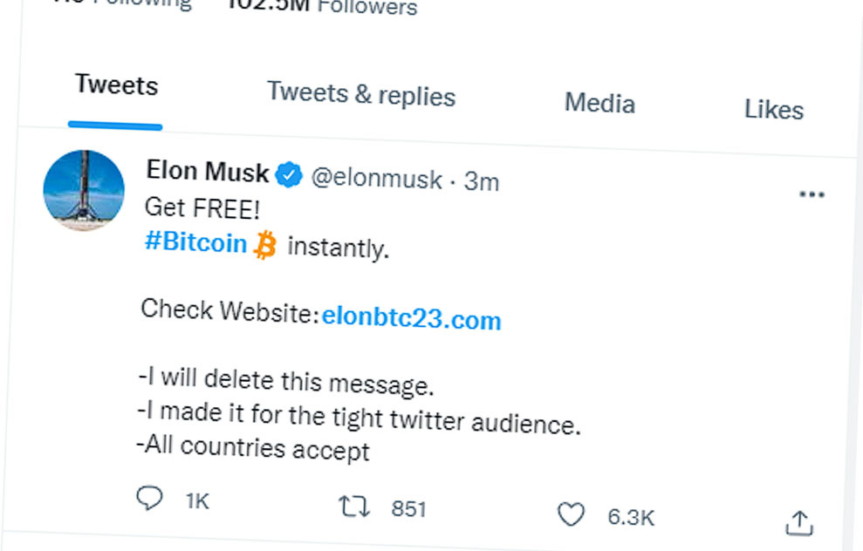Click the orange Bitcoin symbol emoji

pos(264,246)
